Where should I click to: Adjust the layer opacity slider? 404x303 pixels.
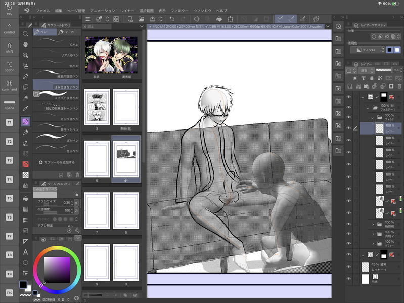pos(384,70)
